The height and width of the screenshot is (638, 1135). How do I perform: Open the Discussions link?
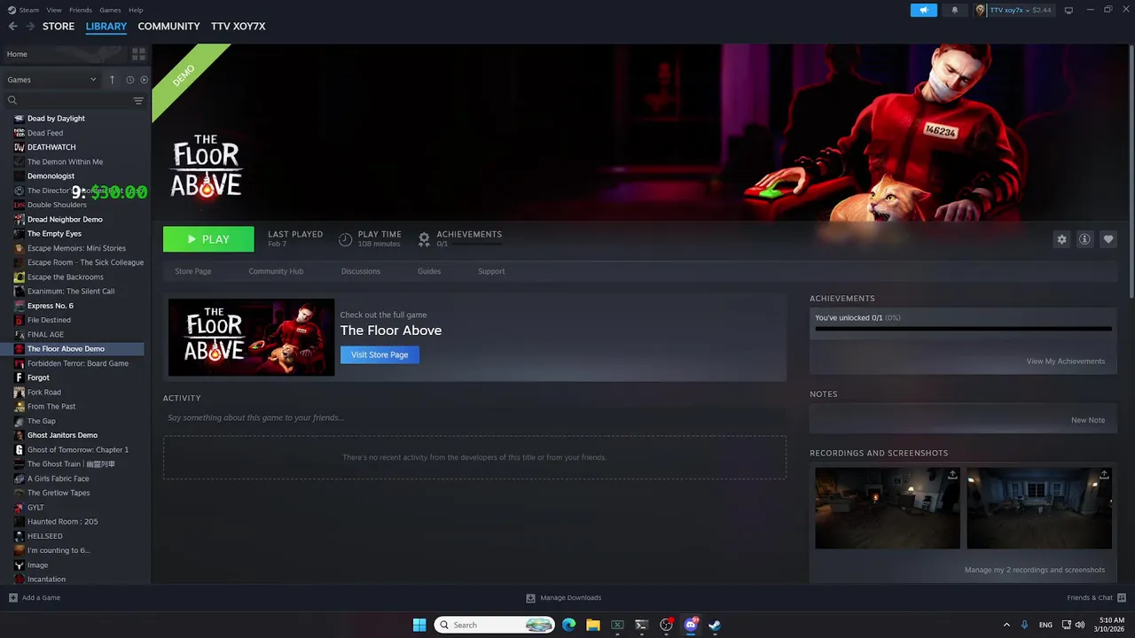(361, 271)
